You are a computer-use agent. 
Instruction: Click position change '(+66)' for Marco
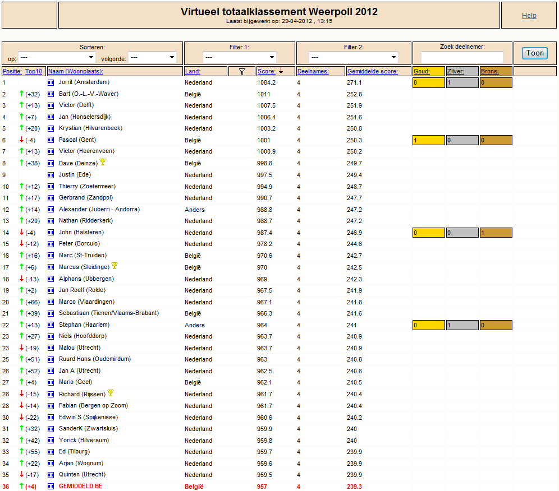coord(33,302)
